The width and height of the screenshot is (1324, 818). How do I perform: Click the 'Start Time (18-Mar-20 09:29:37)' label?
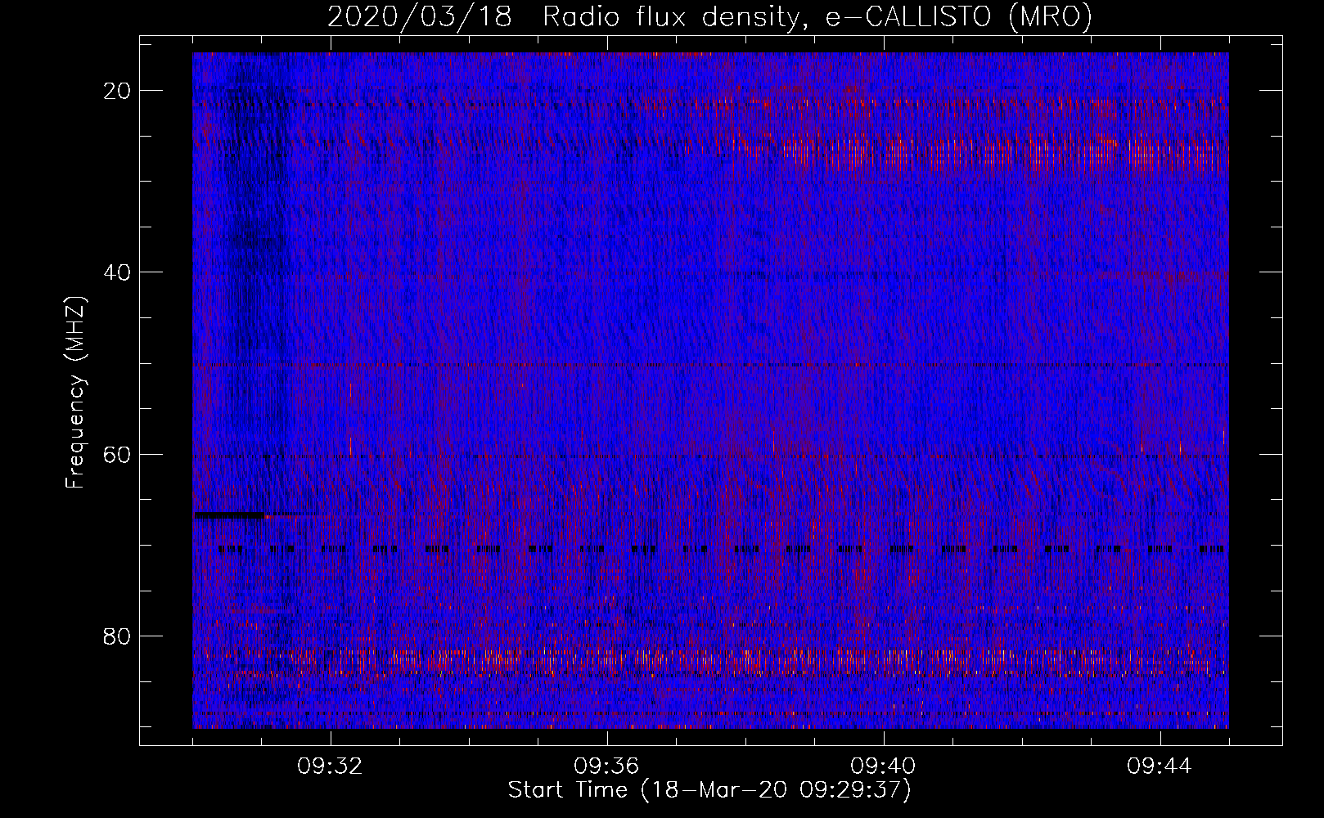[x=709, y=790]
